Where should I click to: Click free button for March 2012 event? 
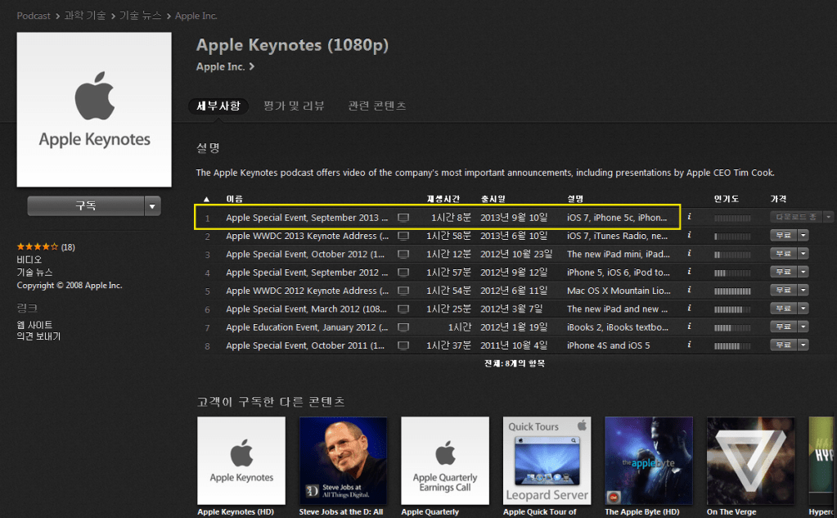(x=784, y=309)
